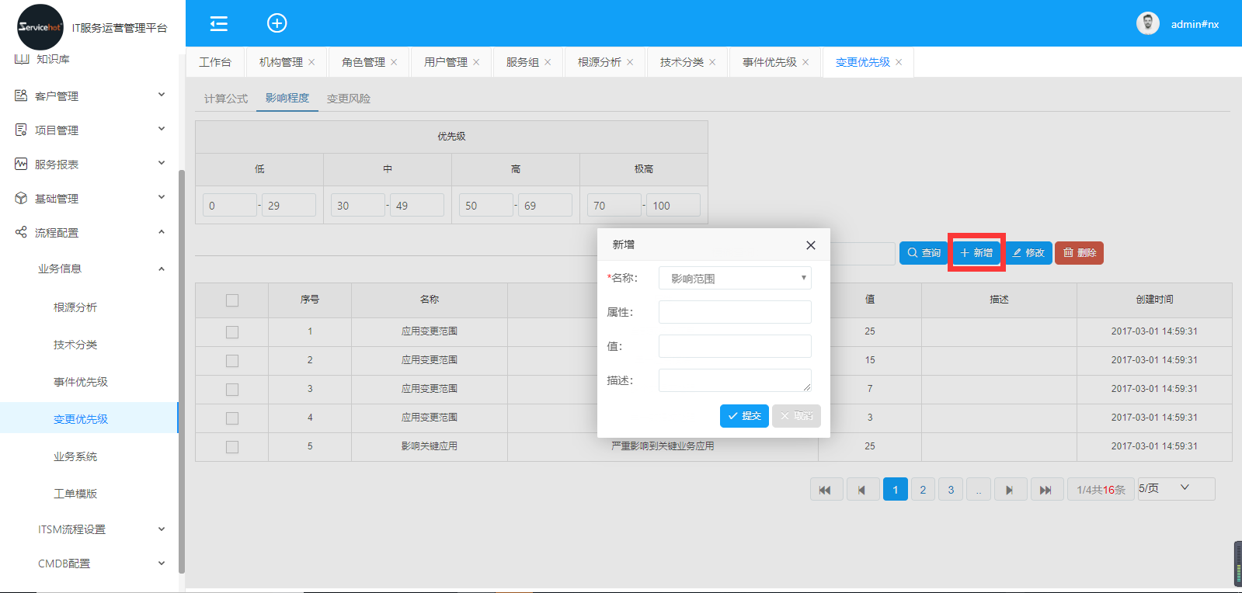Jump to the first page of results
The height and width of the screenshot is (593, 1242).
pyautogui.click(x=826, y=490)
